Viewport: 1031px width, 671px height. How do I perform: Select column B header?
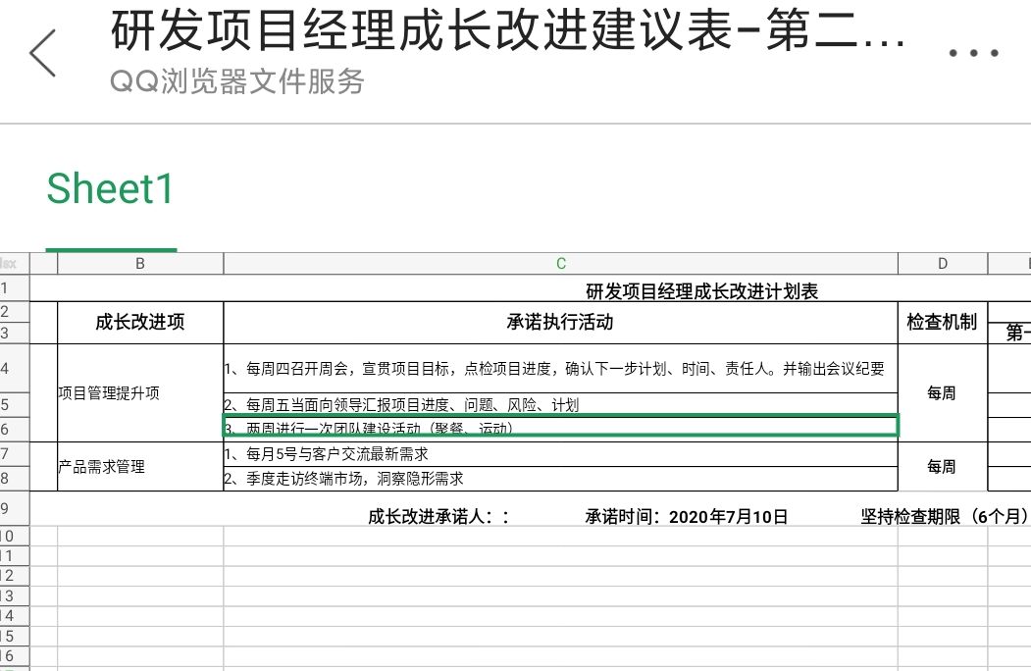click(x=140, y=263)
